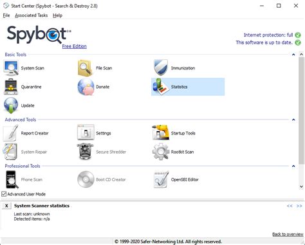Click the Update globe icon
This screenshot has width=305, height=245.
(x=11, y=105)
